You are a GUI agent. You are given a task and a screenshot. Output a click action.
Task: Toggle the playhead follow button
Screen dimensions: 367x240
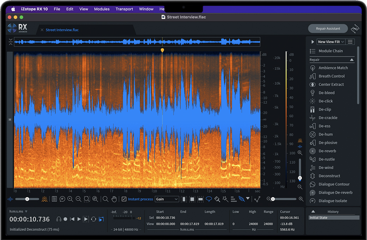(x=101, y=219)
